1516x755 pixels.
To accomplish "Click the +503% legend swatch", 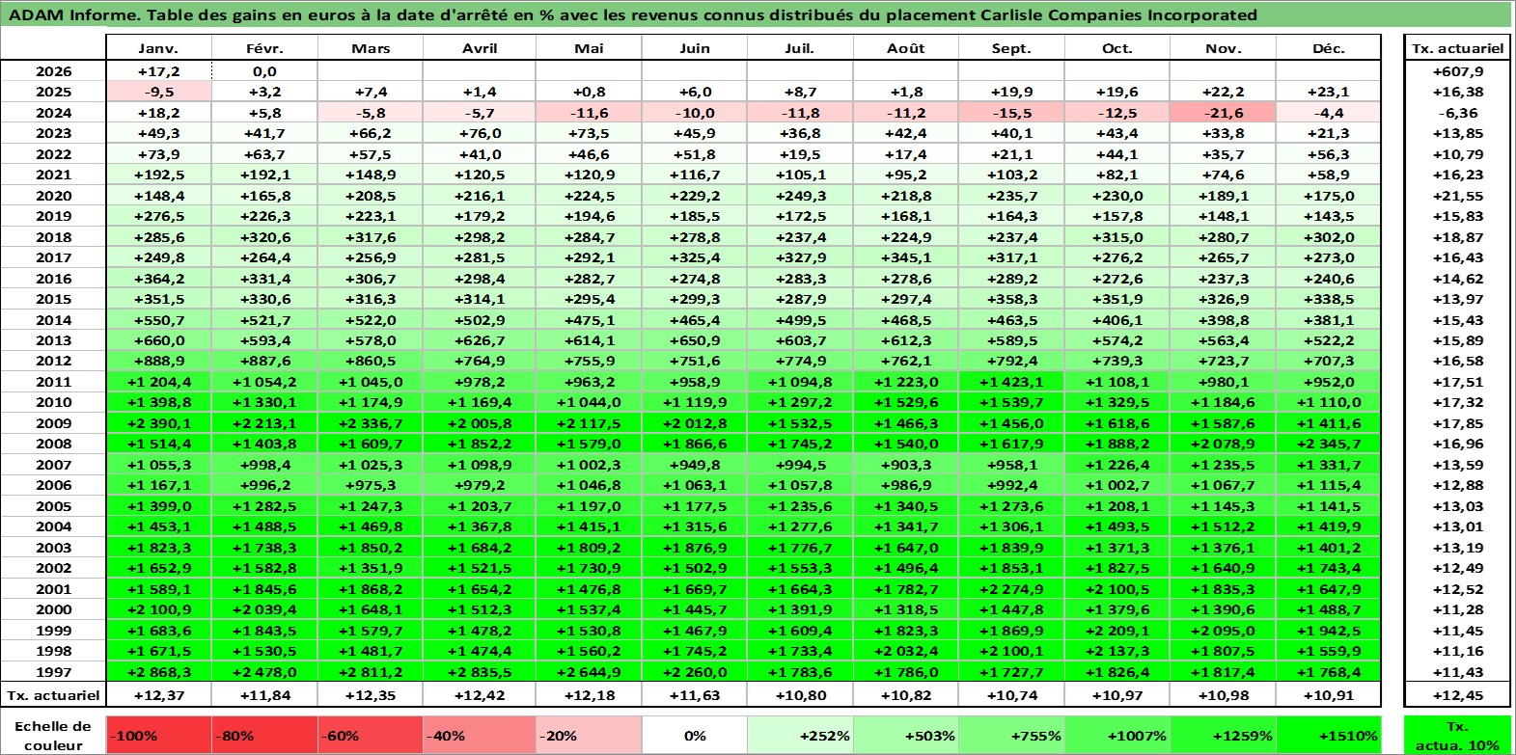I will click(x=906, y=735).
